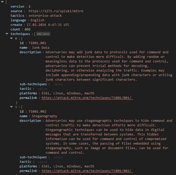This screenshot has height=175, width=176.
Task: Click sub-techniques value field under Junk Data
Action: pos(58,84)
